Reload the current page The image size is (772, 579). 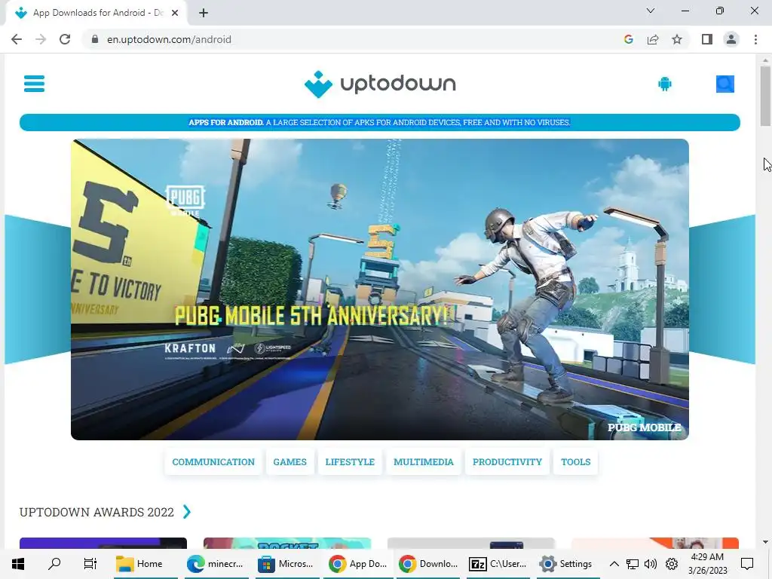click(65, 39)
